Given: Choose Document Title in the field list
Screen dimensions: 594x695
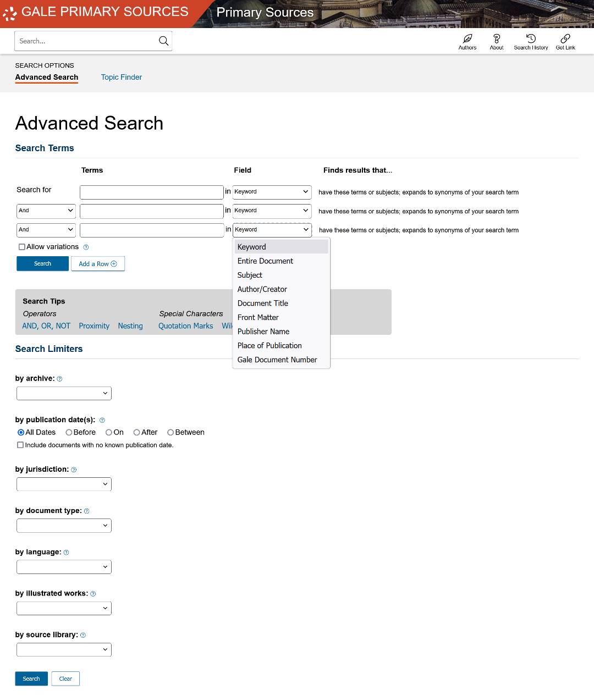Looking at the screenshot, I should tap(282, 304).
